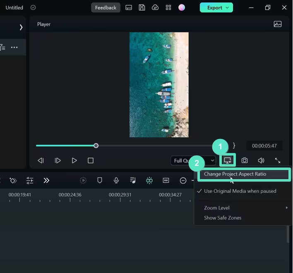Image resolution: width=293 pixels, height=273 pixels.
Task: Open the display settings monitor icon menu
Action: pyautogui.click(x=228, y=160)
